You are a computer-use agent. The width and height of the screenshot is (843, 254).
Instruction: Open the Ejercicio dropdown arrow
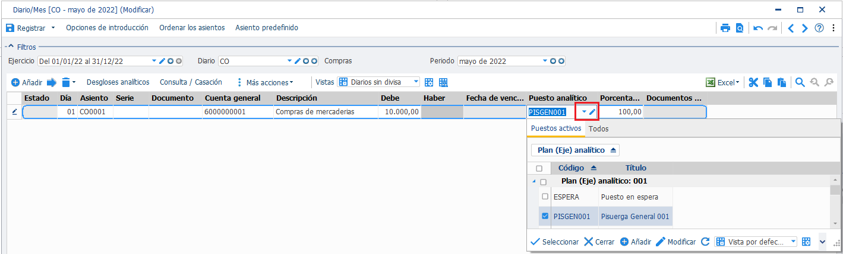click(x=154, y=60)
